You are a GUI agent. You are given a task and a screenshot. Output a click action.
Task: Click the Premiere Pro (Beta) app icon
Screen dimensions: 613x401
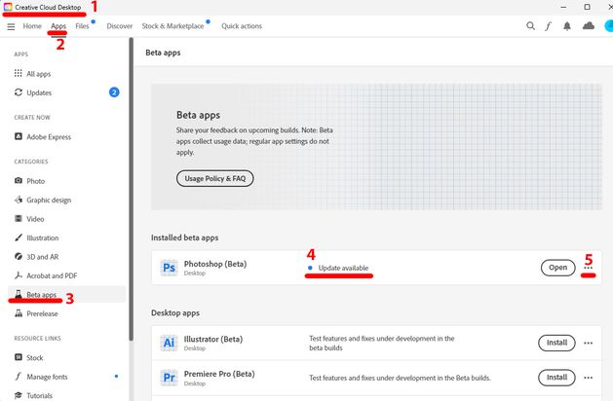168,377
